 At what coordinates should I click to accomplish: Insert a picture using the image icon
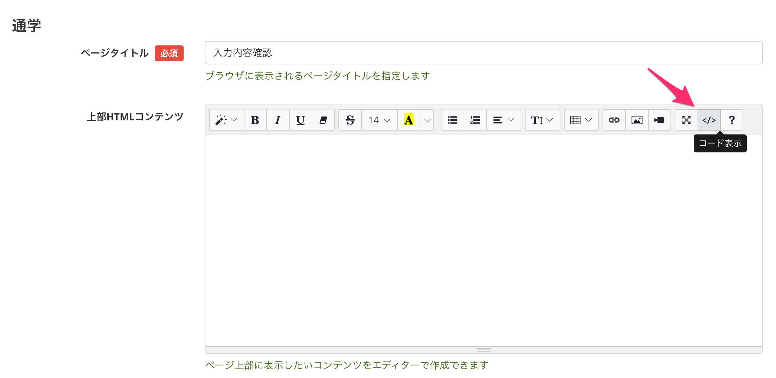[637, 120]
